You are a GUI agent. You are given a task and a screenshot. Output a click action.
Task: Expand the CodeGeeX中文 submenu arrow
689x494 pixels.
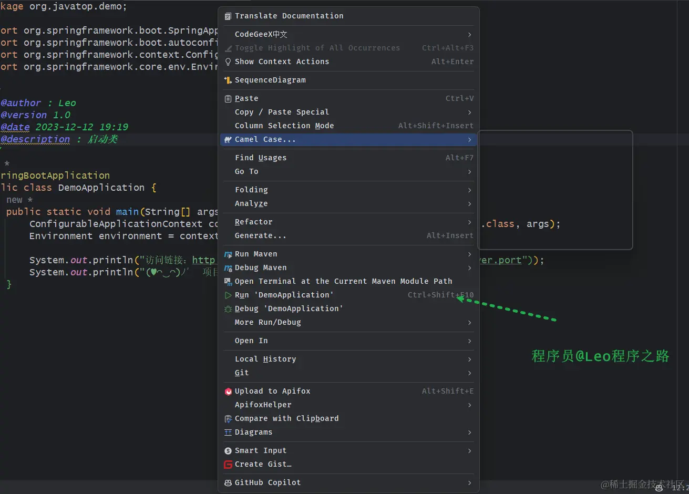coord(469,34)
